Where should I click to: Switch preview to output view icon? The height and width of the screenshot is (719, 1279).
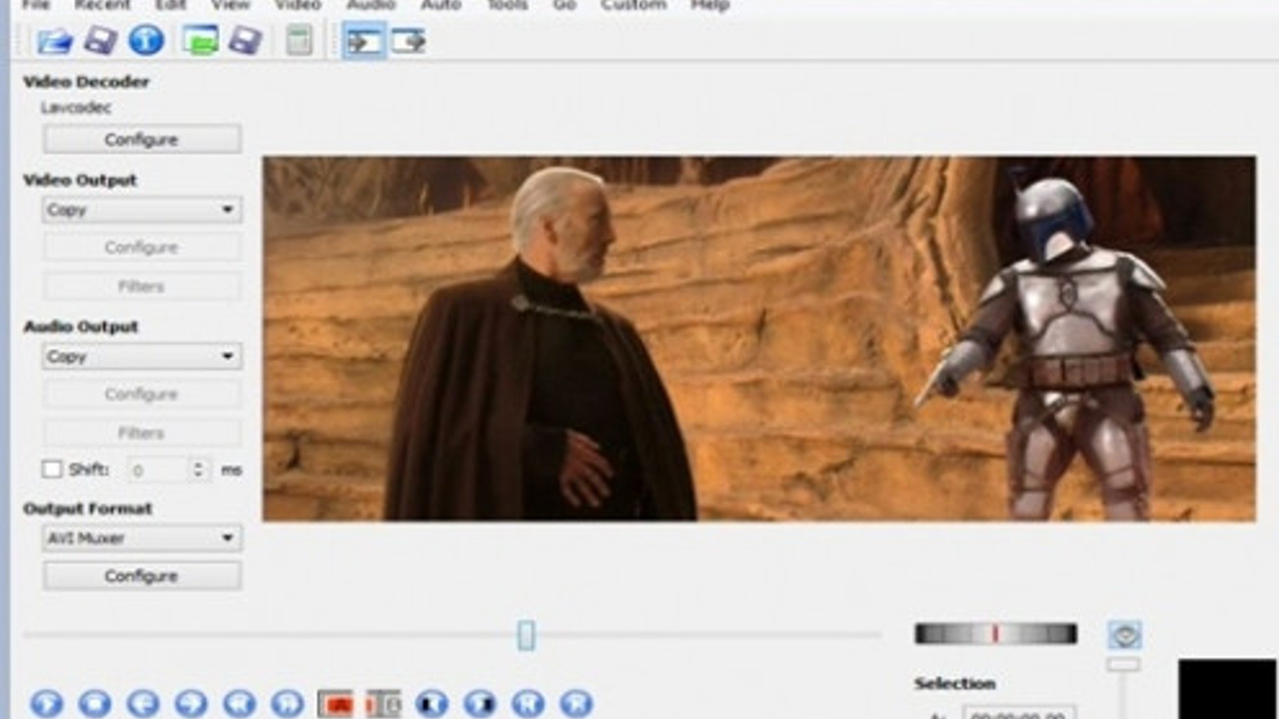[x=409, y=41]
